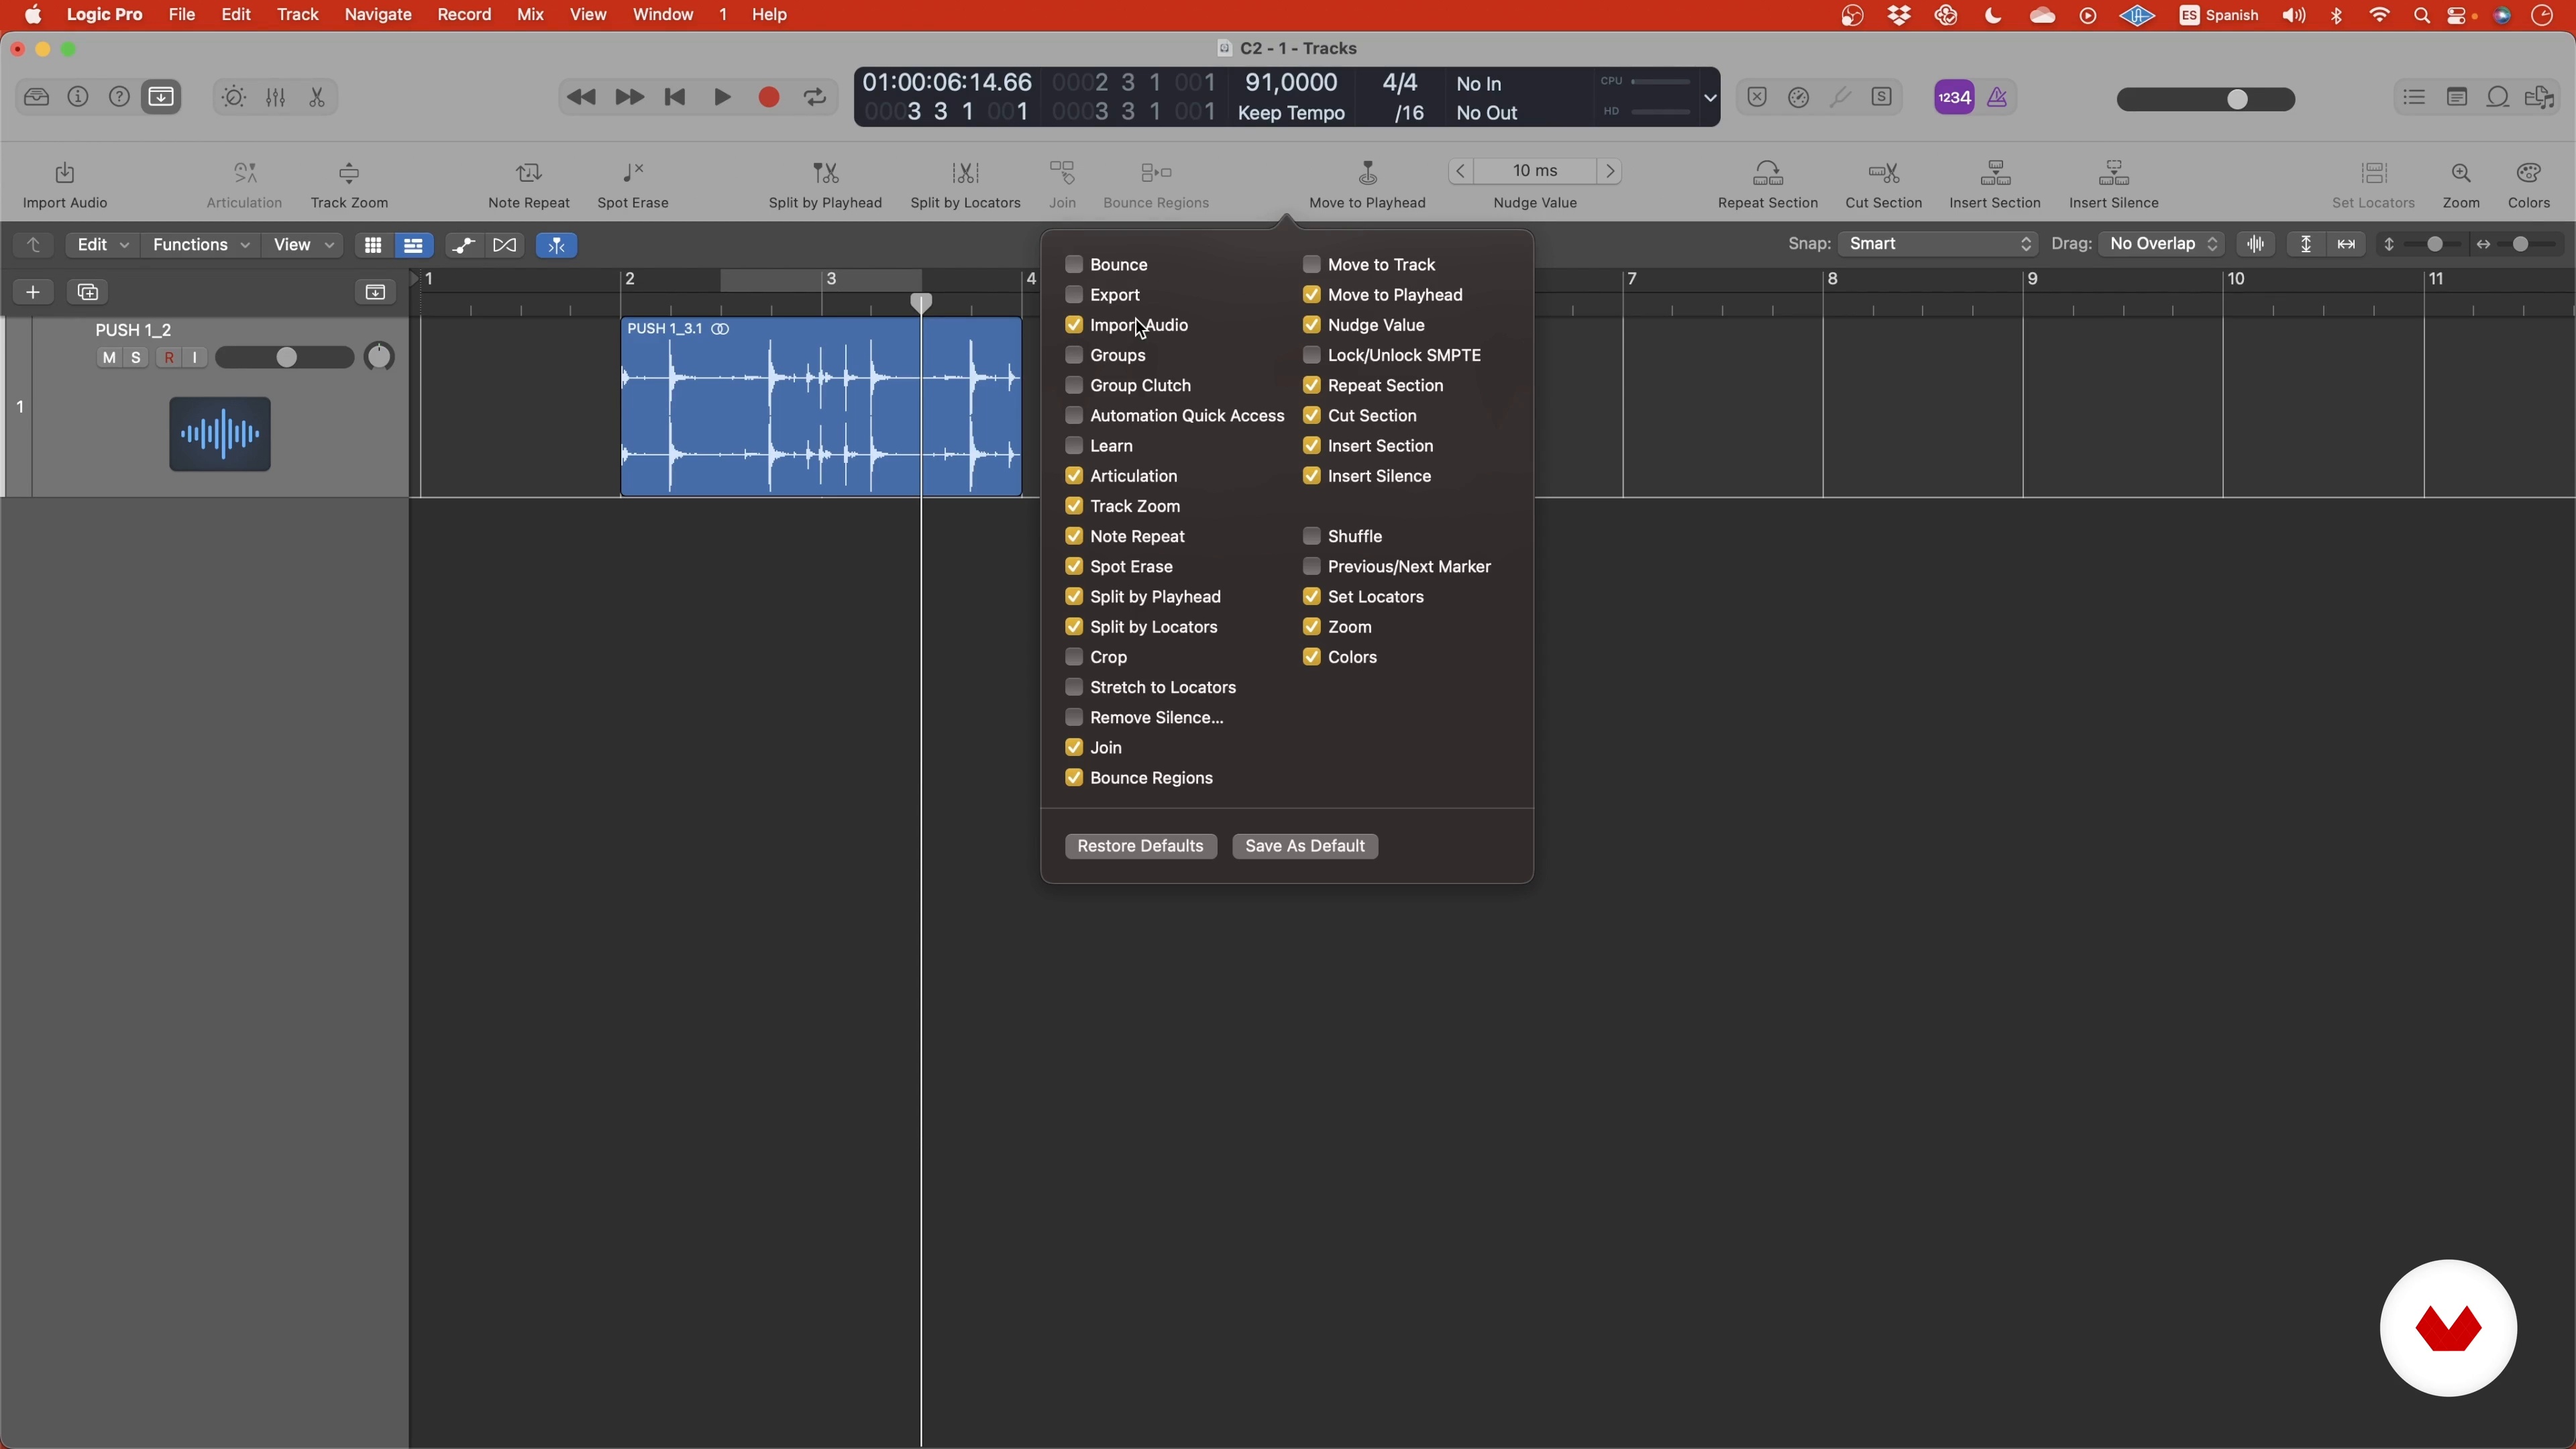This screenshot has width=2576, height=1449.
Task: Go to beginning with transport button
Action: click(x=675, y=97)
